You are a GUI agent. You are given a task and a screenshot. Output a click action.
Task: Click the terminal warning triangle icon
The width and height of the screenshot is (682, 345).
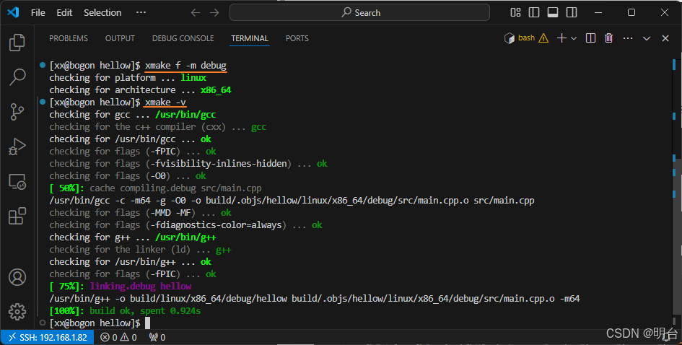coord(543,38)
